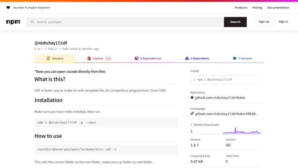Click the homepage chain link icon
Viewport: 298px width, 168px height.
coord(192,113)
